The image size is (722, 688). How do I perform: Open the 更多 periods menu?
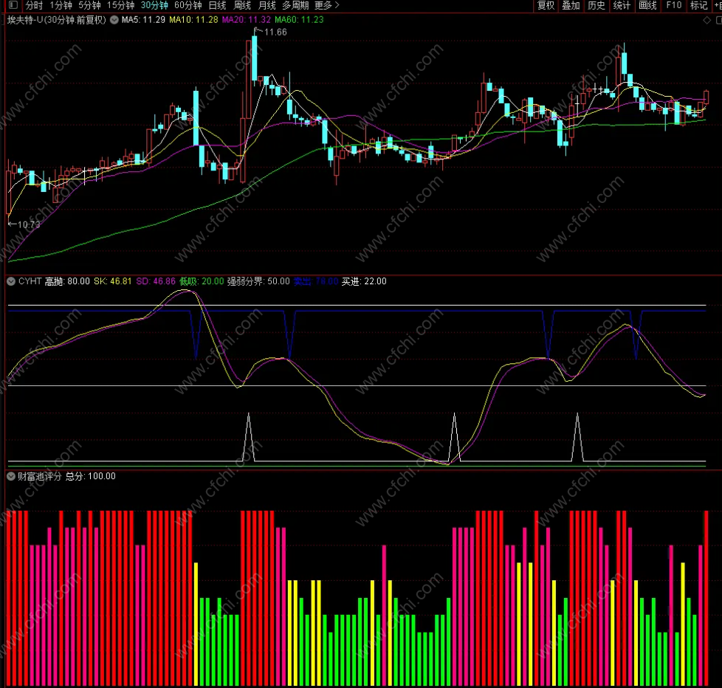[x=326, y=5]
